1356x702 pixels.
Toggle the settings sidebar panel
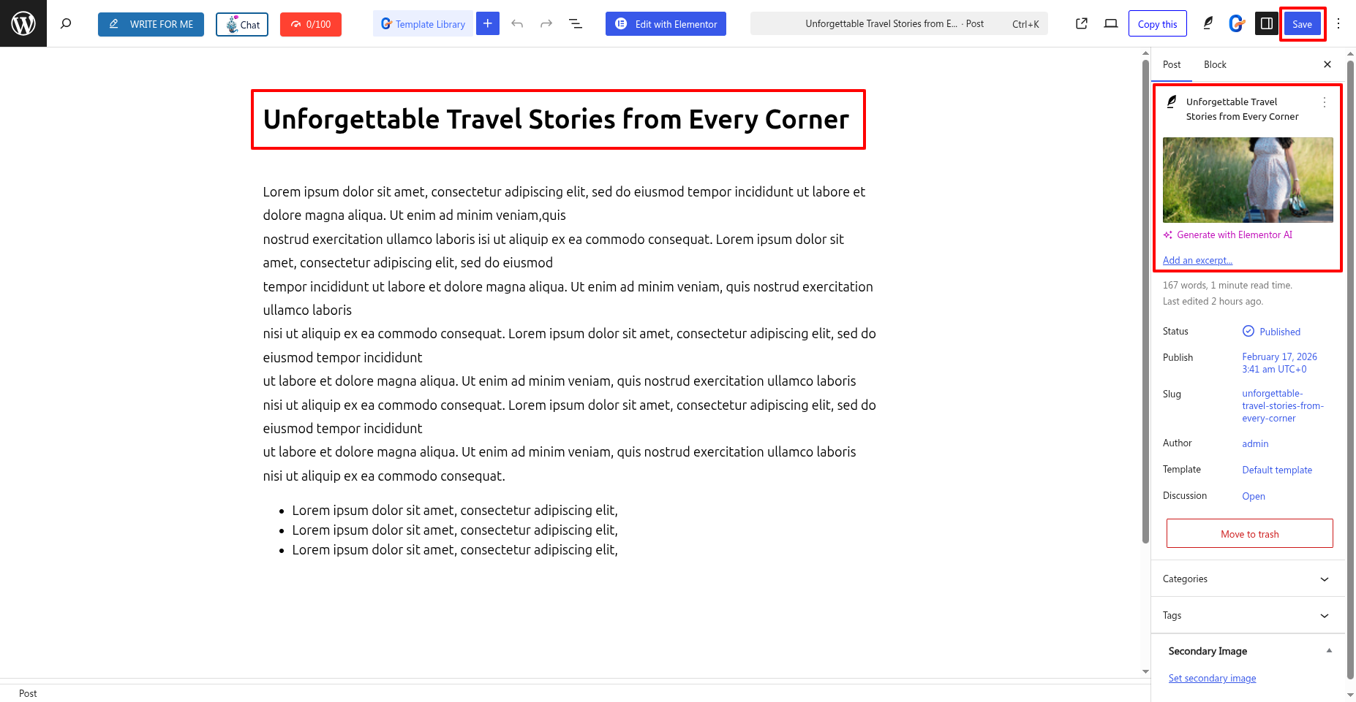point(1267,24)
